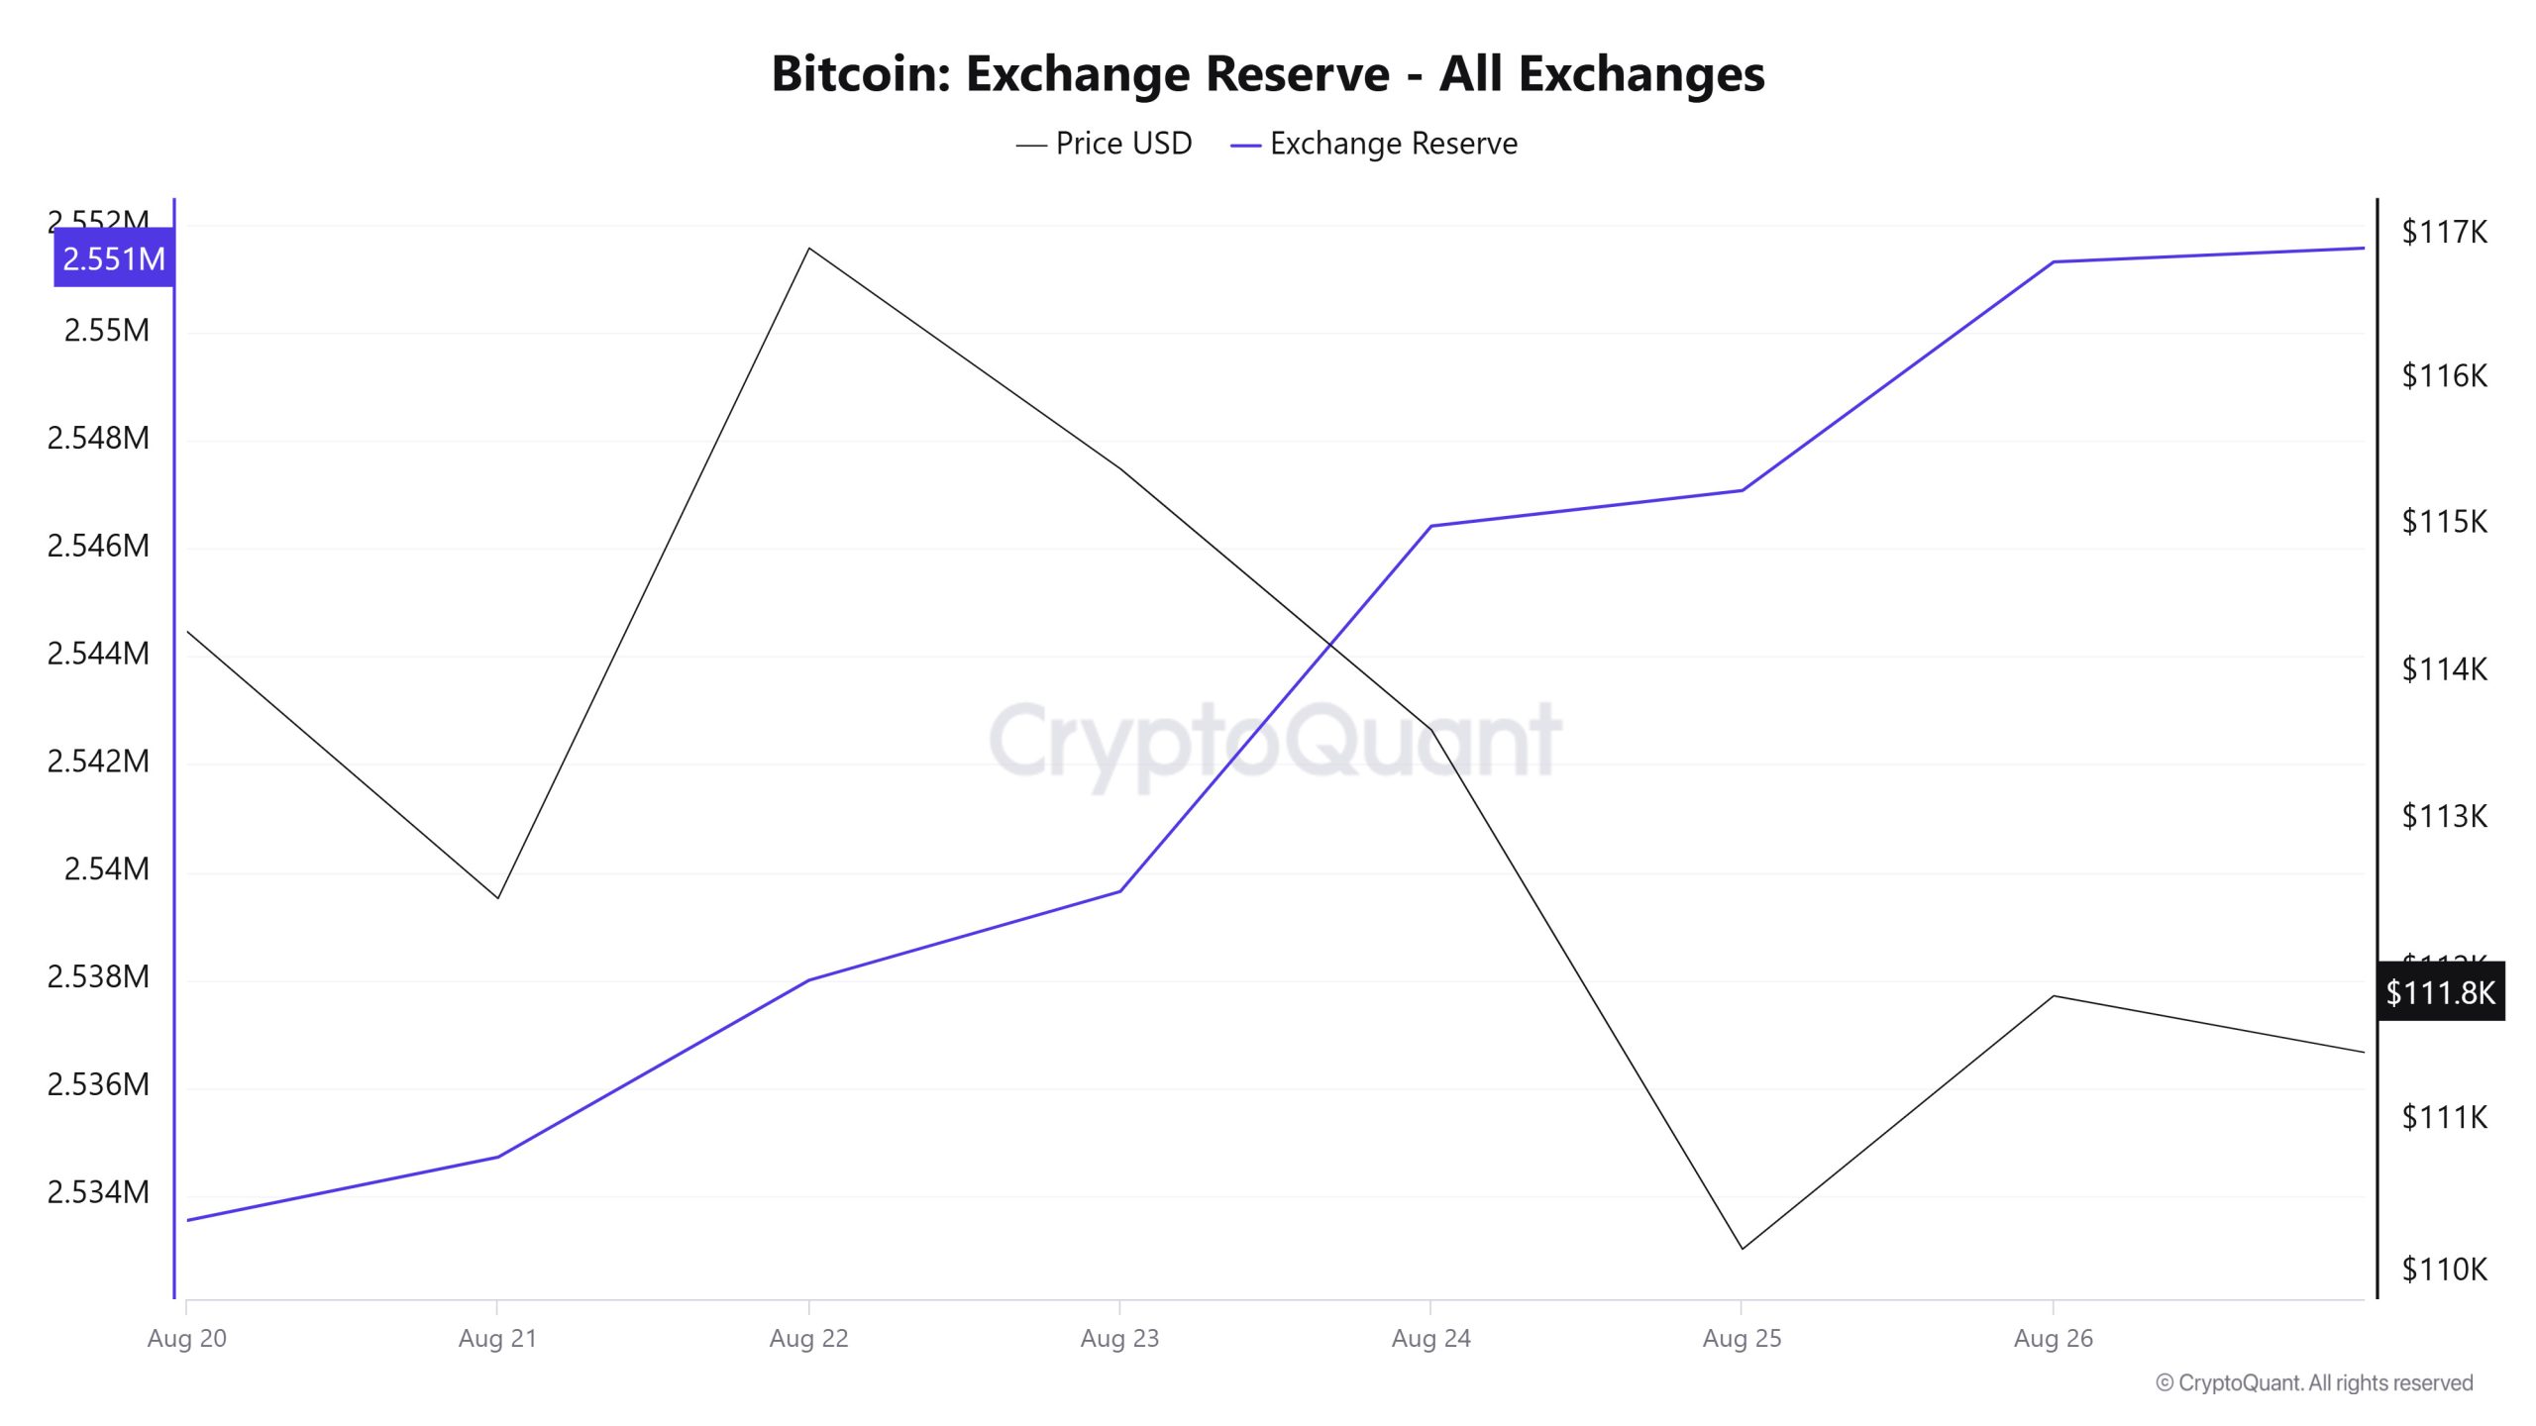Select the Aug 24 date label

coord(1430,1339)
